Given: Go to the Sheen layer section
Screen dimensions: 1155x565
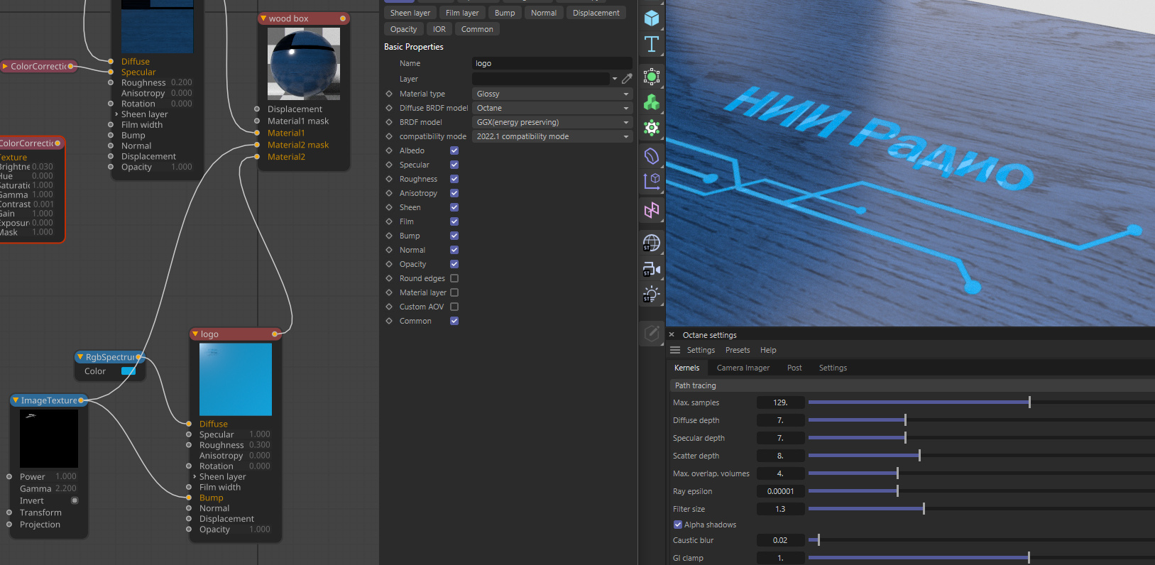Looking at the screenshot, I should pos(410,13).
